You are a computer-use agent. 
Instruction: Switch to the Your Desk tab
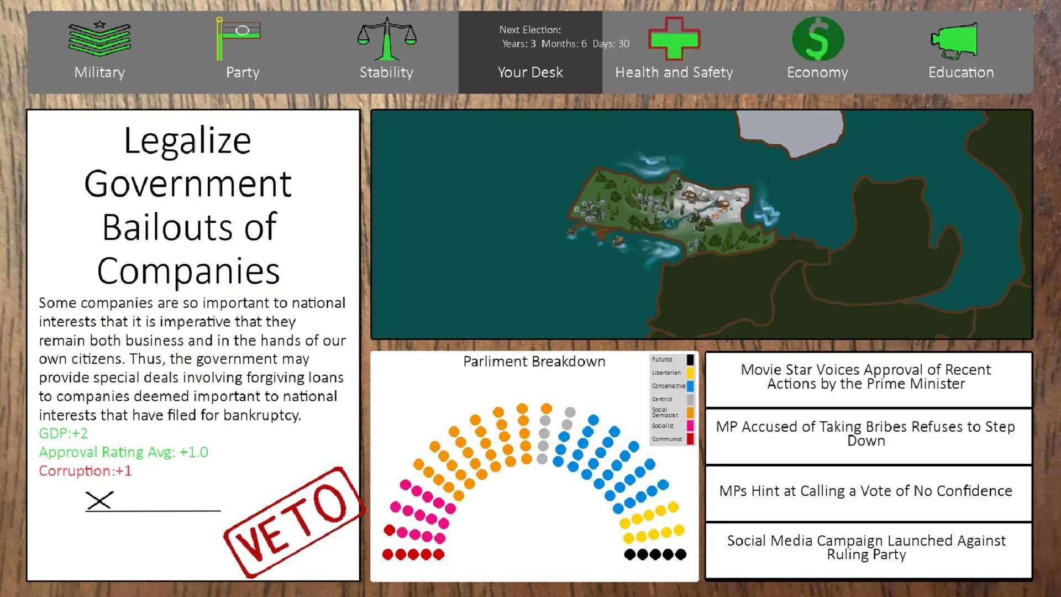[530, 72]
